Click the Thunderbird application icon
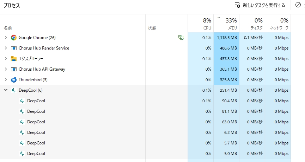Screen dimensions: 305x162 (x=14, y=80)
